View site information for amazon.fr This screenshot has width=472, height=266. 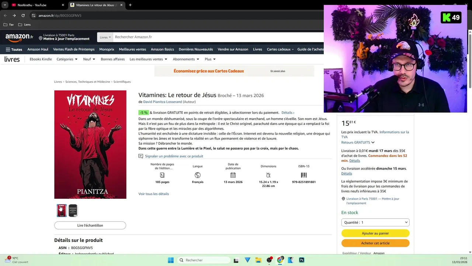point(34,16)
